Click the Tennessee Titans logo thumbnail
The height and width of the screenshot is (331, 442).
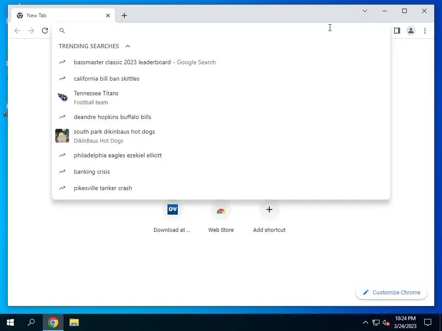[x=62, y=97]
